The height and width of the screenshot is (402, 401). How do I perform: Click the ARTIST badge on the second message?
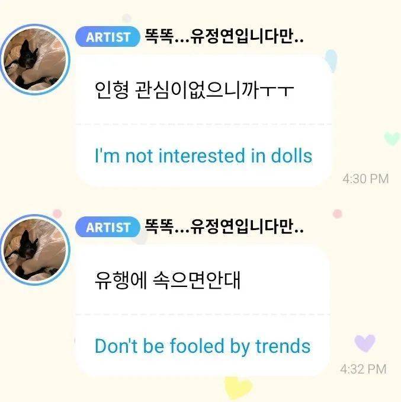point(108,227)
